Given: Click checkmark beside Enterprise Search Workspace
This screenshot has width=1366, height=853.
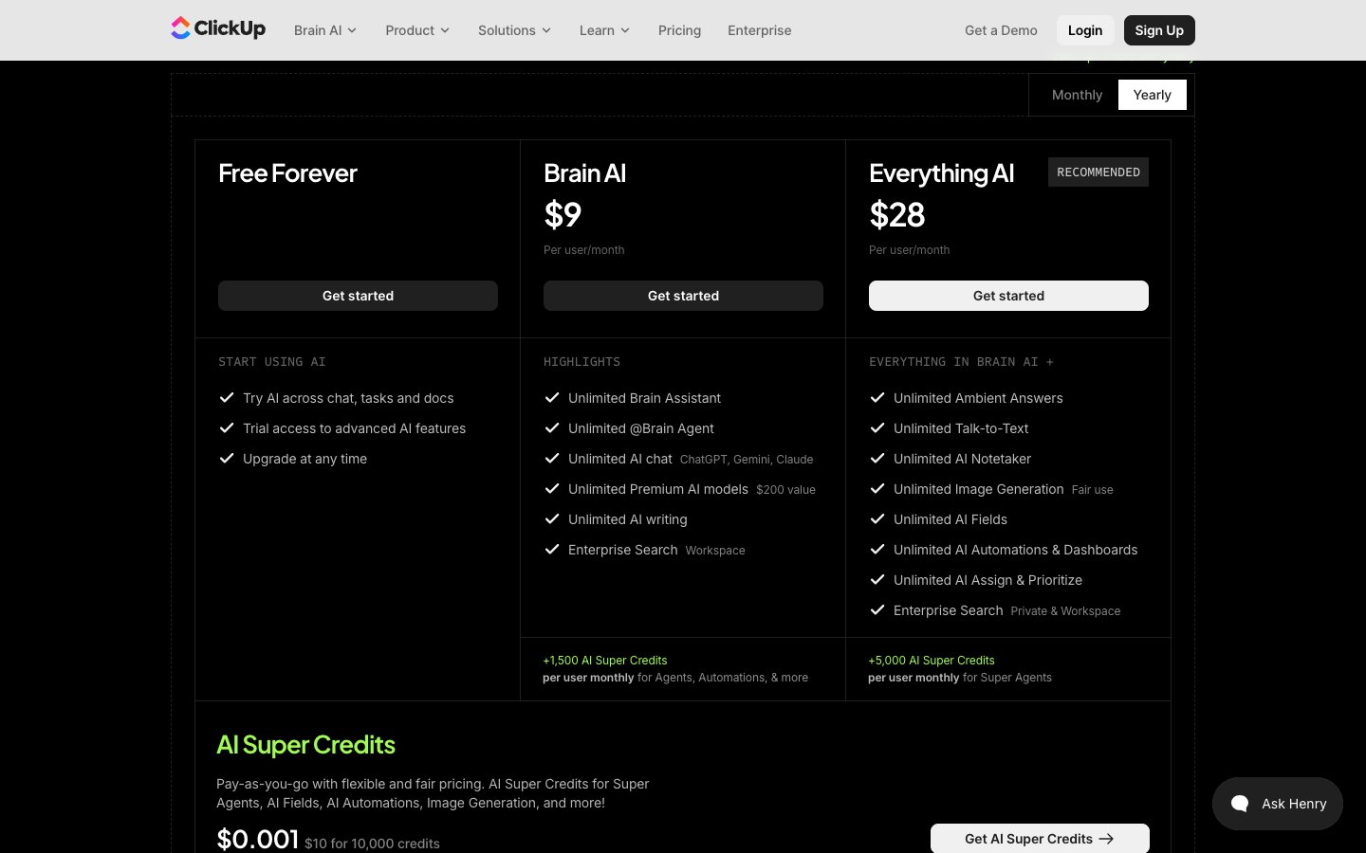Looking at the screenshot, I should pyautogui.click(x=552, y=550).
